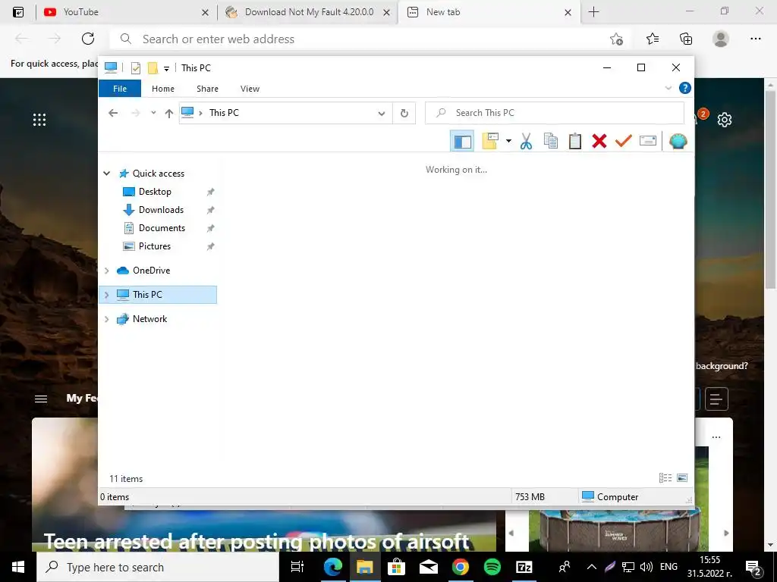The image size is (777, 582).
Task: Click the Rename icon in toolbar
Action: click(x=648, y=141)
